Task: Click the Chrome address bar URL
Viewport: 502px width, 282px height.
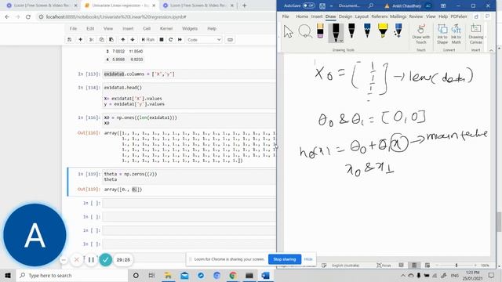Action: click(x=116, y=16)
